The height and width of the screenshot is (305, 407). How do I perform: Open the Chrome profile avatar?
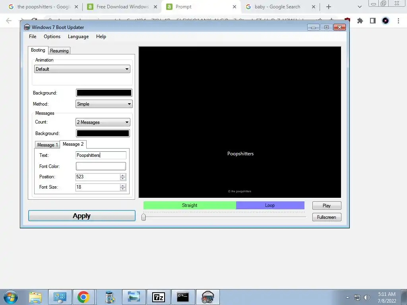[386, 21]
